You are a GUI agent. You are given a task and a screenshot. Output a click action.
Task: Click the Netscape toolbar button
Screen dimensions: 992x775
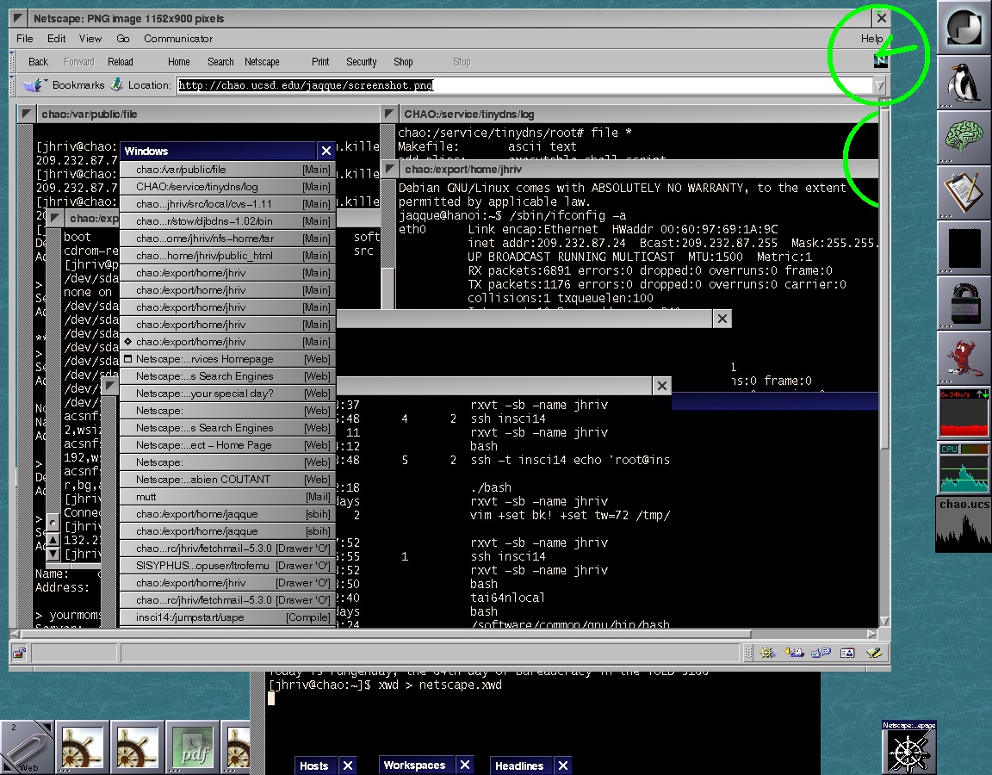click(x=262, y=61)
